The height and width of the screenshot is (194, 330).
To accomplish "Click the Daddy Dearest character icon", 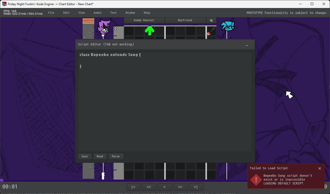I will point(104,27).
